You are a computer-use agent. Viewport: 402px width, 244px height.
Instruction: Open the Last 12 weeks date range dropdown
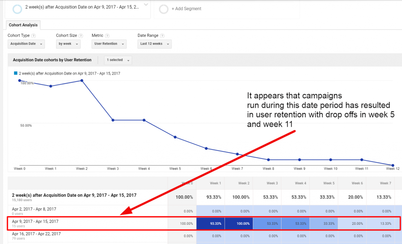(x=154, y=44)
